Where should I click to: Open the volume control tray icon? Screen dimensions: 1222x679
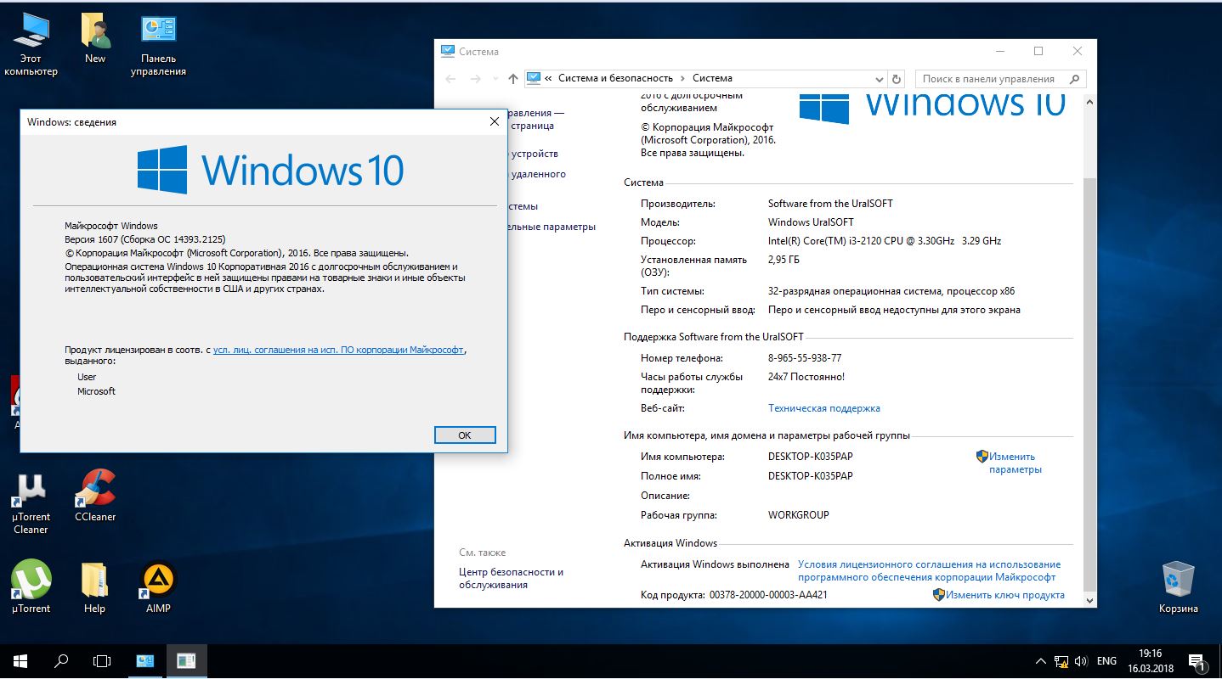[1081, 661]
